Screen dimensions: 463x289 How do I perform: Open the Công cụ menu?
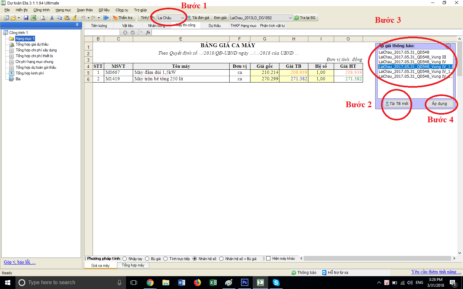[x=122, y=10]
